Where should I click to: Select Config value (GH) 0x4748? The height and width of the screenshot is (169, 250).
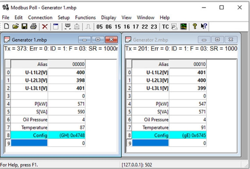[x=67, y=135]
